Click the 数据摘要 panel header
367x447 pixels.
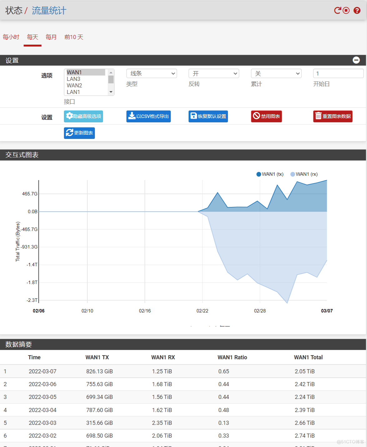coord(183,344)
